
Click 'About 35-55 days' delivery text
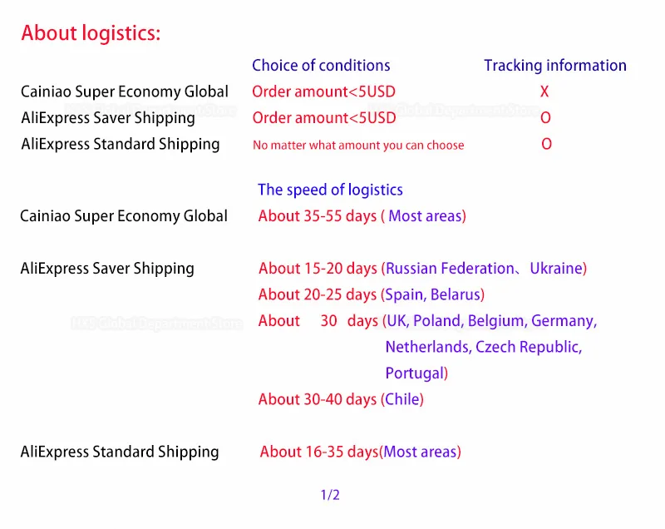pos(318,216)
